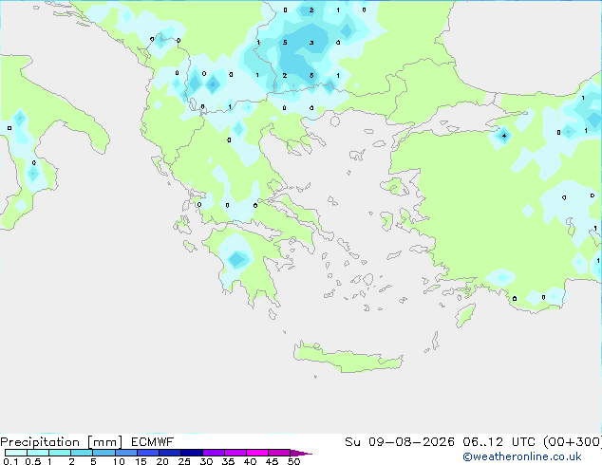Click the legend value '50'

(293, 461)
